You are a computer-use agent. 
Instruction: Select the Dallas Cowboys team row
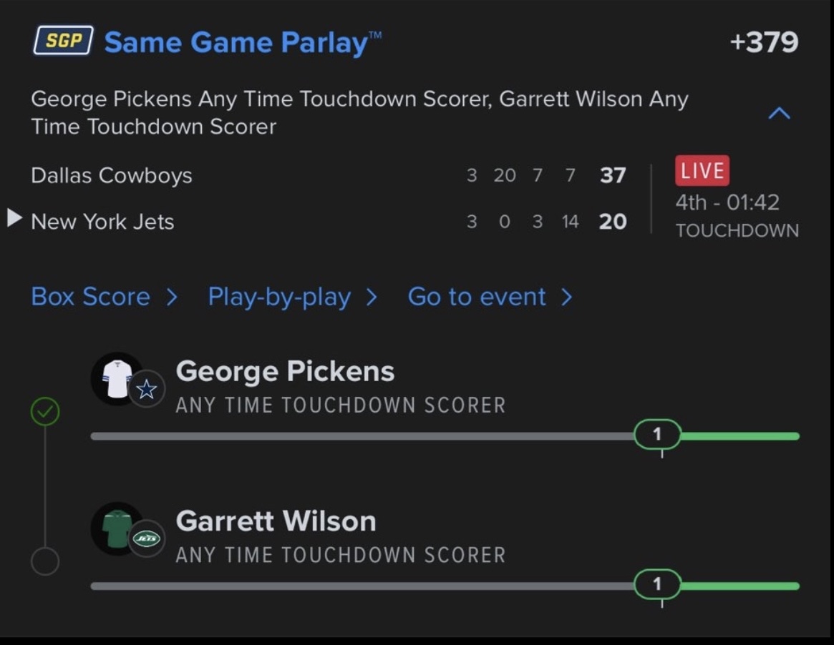(x=112, y=175)
